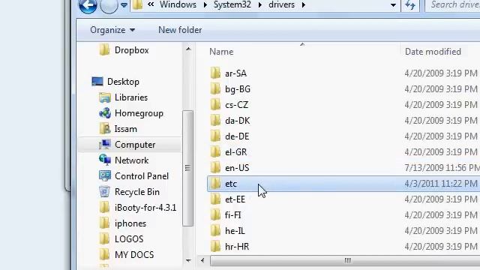Navigation pane scroll down arrow

pyautogui.click(x=188, y=261)
